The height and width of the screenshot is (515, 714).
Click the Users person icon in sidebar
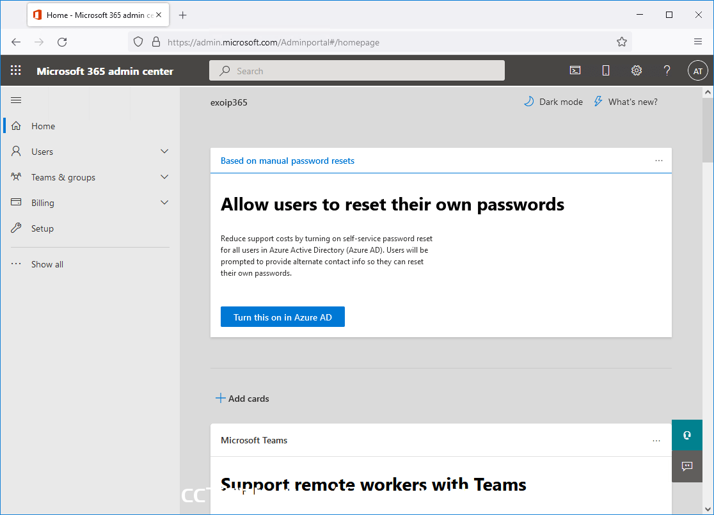(x=16, y=151)
